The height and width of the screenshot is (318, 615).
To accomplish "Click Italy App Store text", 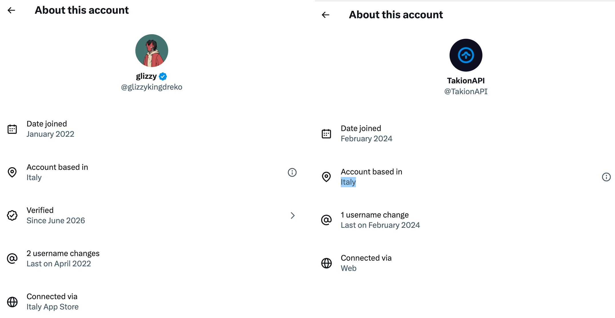I will click(53, 307).
